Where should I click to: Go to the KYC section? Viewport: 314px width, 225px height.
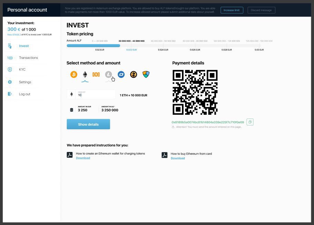tap(22, 70)
